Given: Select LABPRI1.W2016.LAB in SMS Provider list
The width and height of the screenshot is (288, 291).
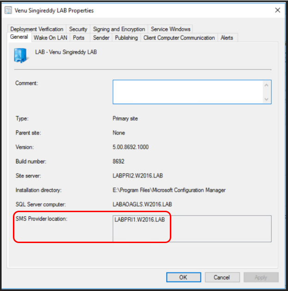Looking at the screenshot, I should (140, 220).
